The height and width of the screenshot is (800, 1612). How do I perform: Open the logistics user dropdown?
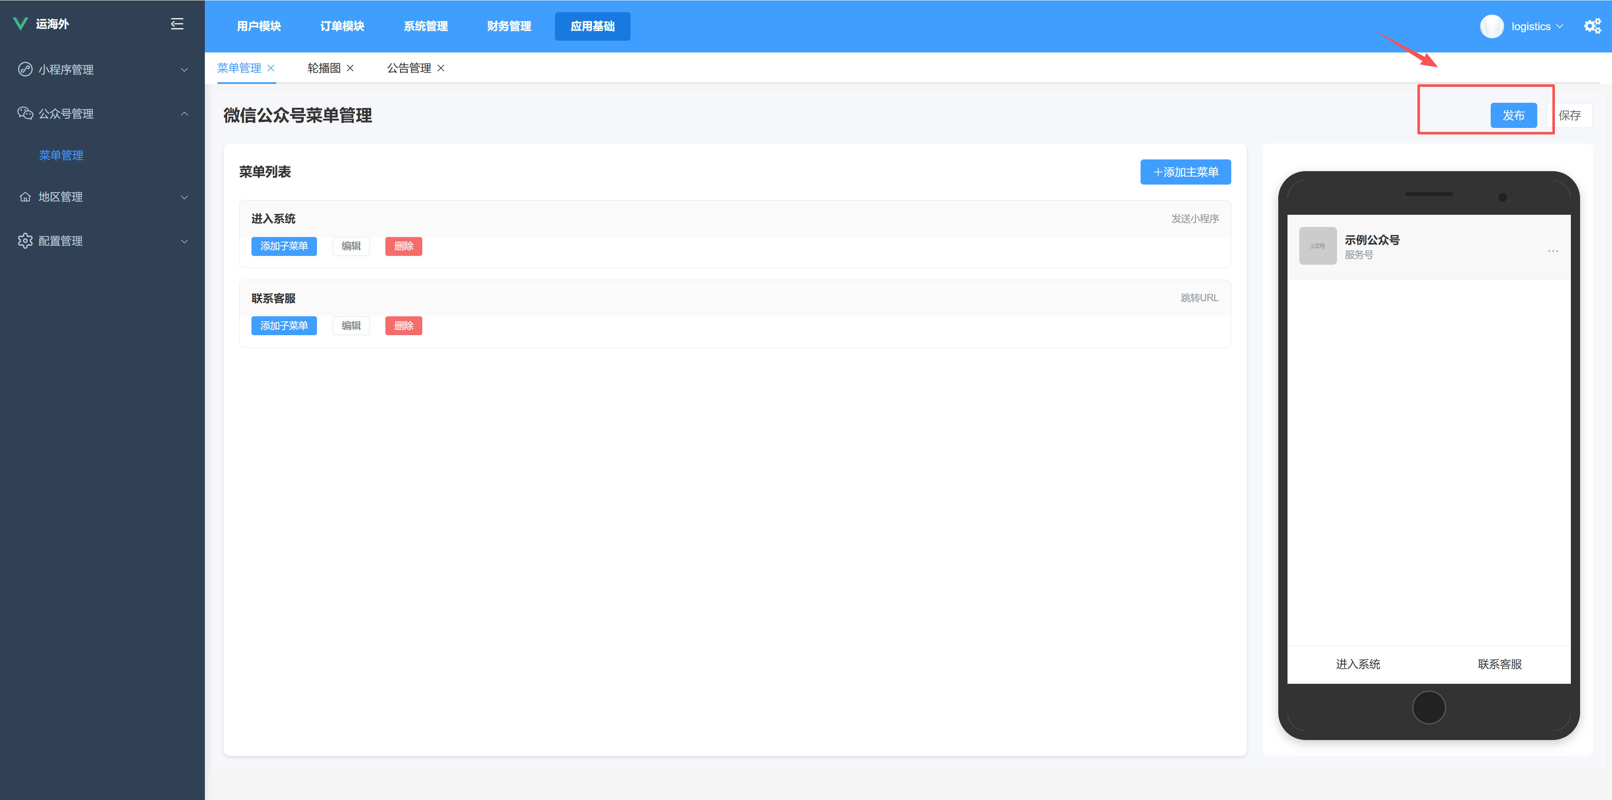(x=1537, y=26)
